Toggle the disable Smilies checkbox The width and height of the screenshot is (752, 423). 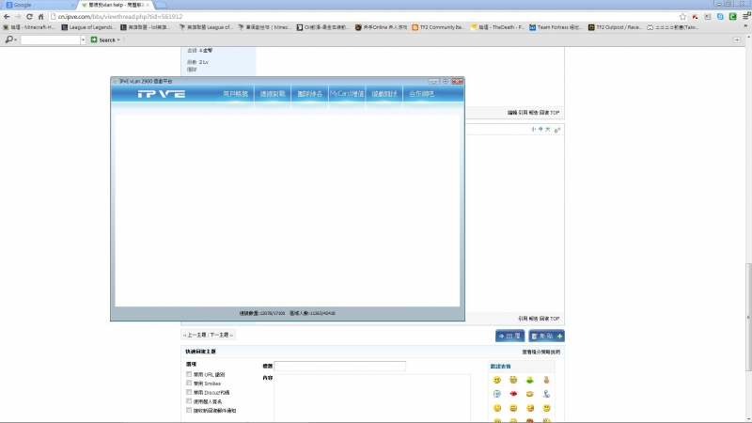pos(189,384)
